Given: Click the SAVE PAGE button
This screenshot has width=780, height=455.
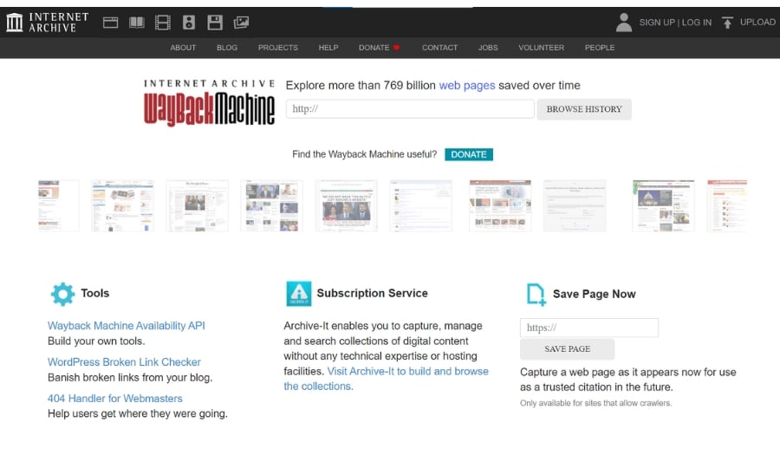Looking at the screenshot, I should click(x=567, y=349).
